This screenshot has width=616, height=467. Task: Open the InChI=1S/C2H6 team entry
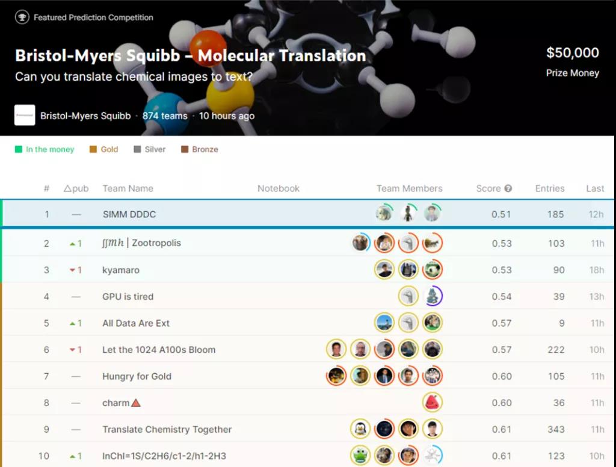click(x=164, y=456)
